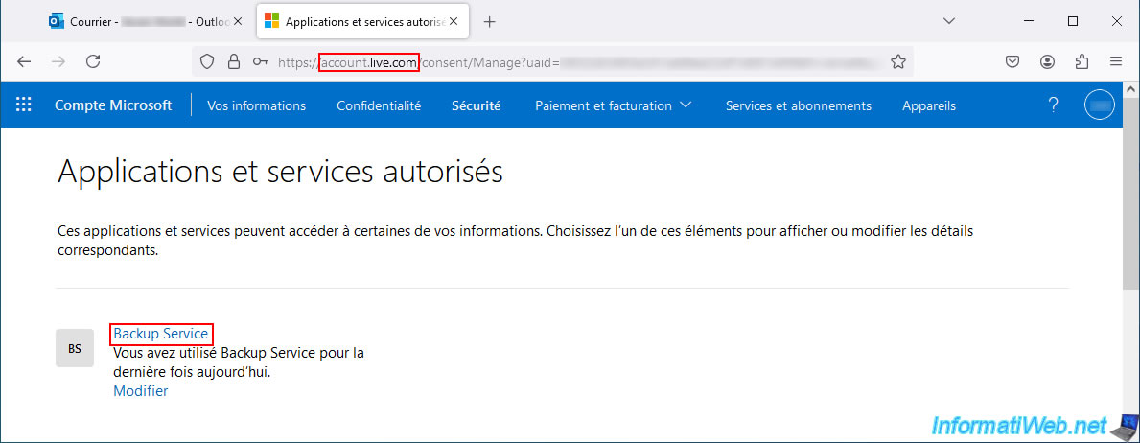Open the help question mark icon
Image resolution: width=1140 pixels, height=443 pixels.
(x=1053, y=105)
